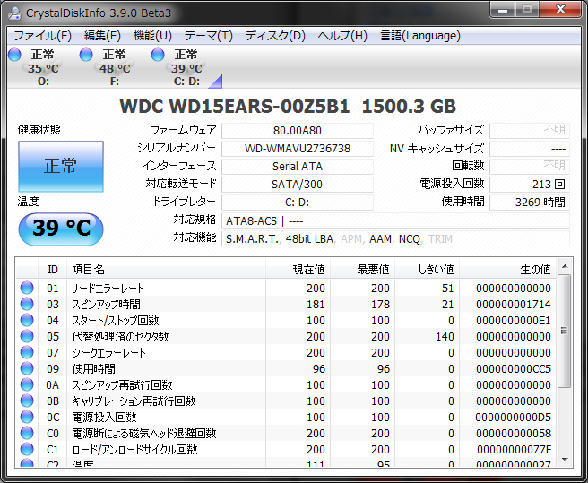Click the status orb for スピンアップ再試行回数
This screenshot has height=483, width=588.
point(27,384)
